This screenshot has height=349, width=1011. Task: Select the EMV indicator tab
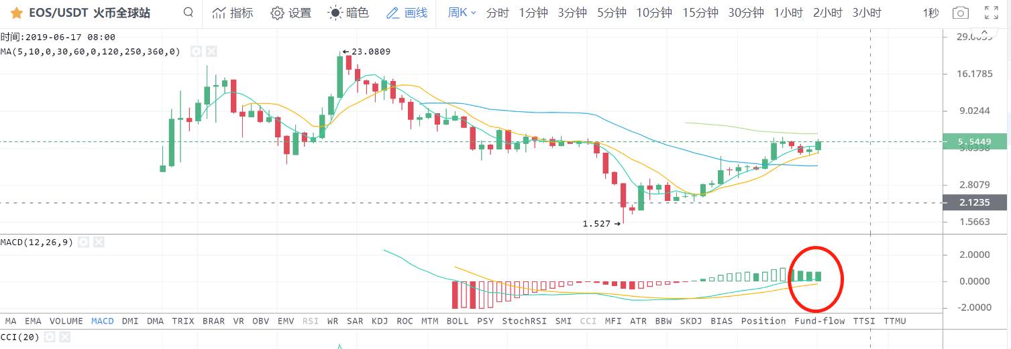[x=286, y=321]
